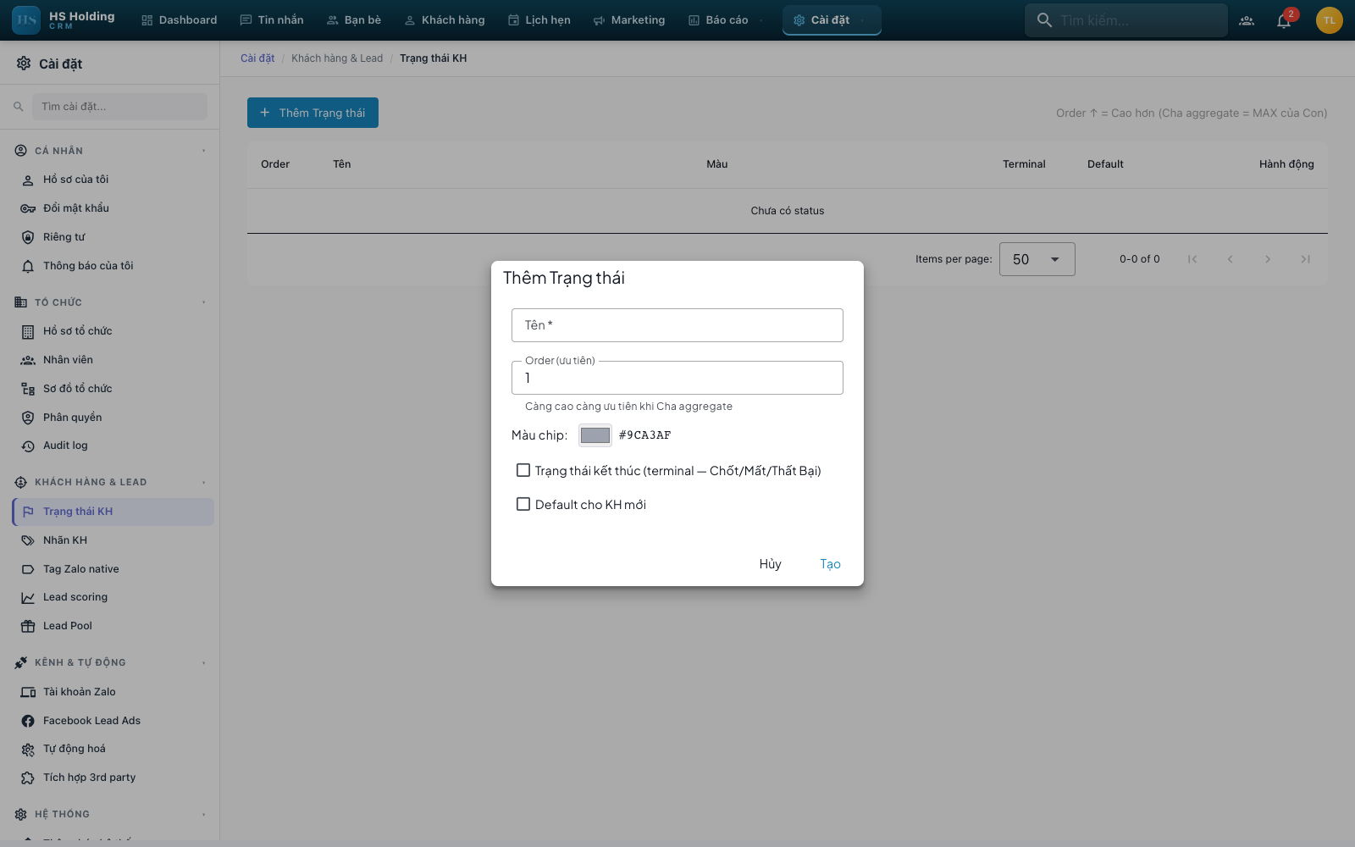Click the Tài khoản Zalo devices icon
The width and height of the screenshot is (1355, 847).
pyautogui.click(x=28, y=692)
